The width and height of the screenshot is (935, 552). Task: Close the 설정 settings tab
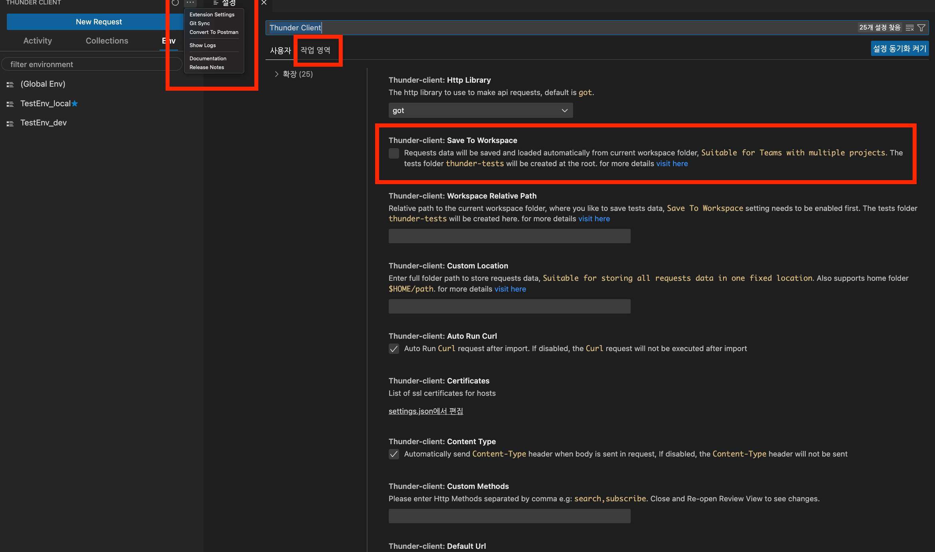(x=264, y=2)
